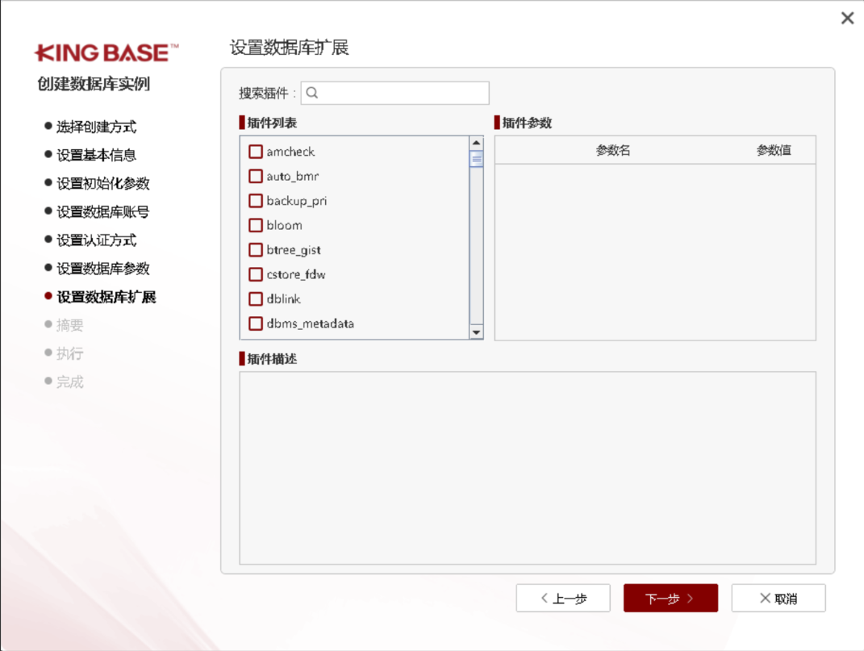Click the 完成 step in sidebar
864x651 pixels.
point(69,382)
